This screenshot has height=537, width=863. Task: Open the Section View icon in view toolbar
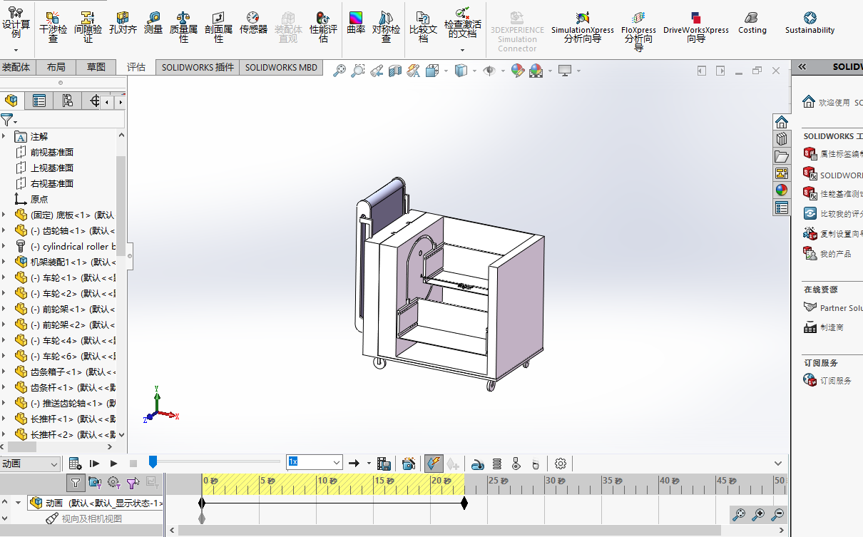395,71
